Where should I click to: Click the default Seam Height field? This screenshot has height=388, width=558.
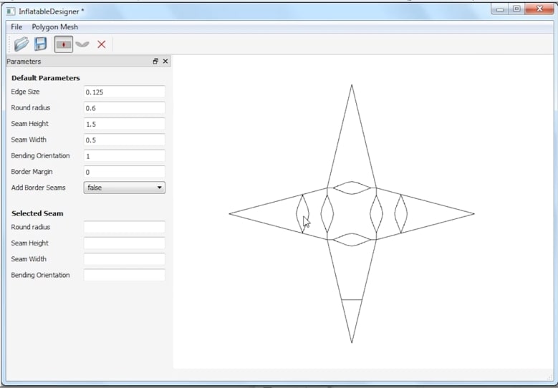124,124
